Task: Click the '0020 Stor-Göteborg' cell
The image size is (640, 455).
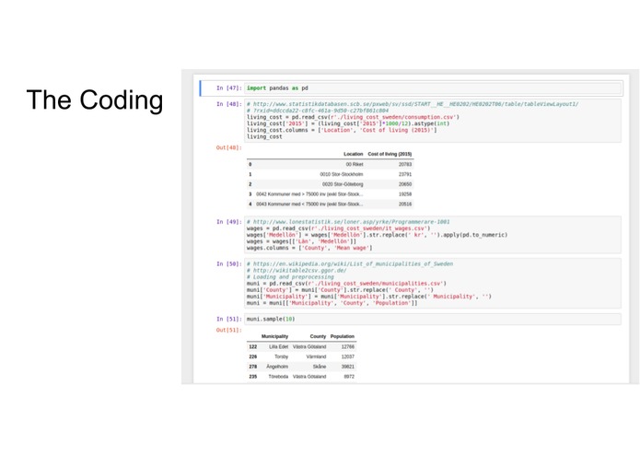Action: tap(343, 184)
